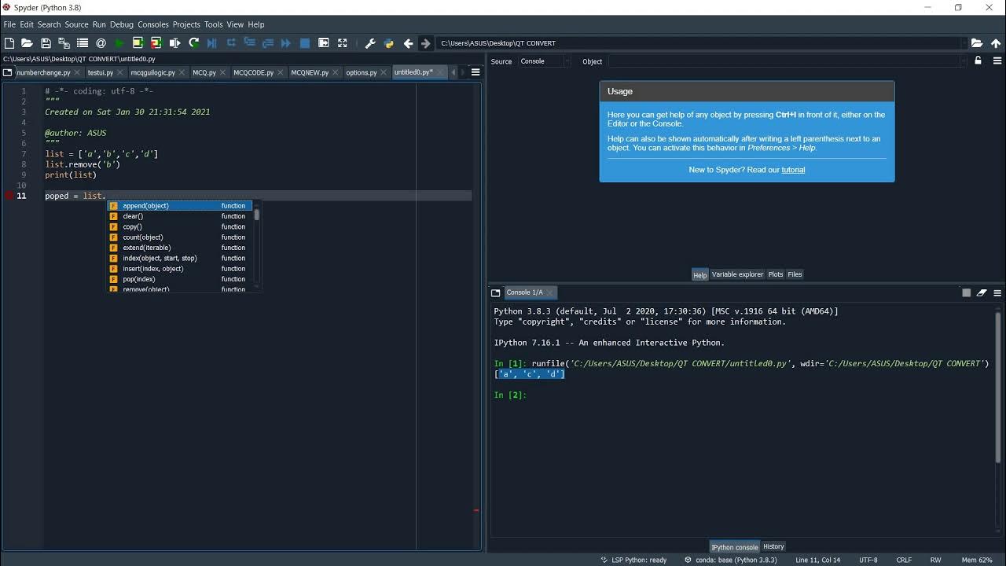Choose append(object) from autocomplete list
1006x566 pixels.
[x=180, y=206]
